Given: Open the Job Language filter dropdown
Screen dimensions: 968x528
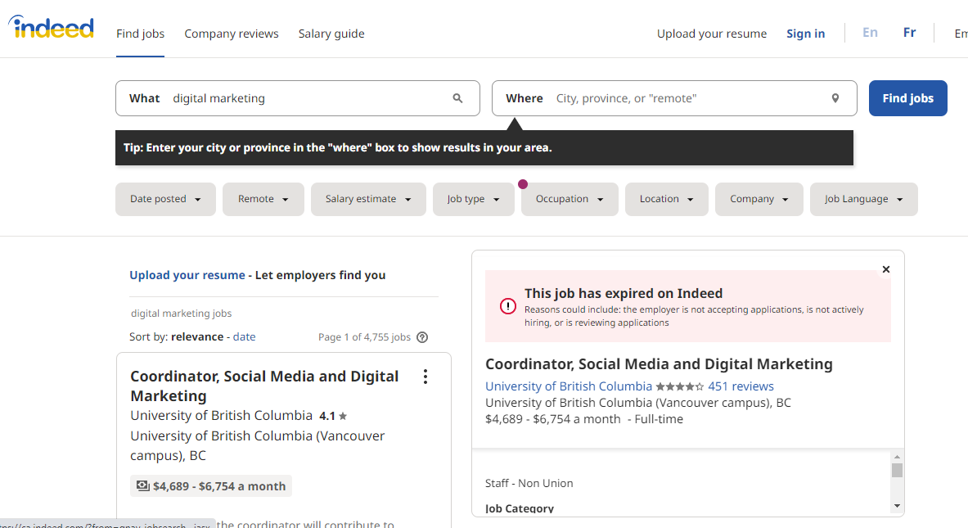Looking at the screenshot, I should pos(863,199).
